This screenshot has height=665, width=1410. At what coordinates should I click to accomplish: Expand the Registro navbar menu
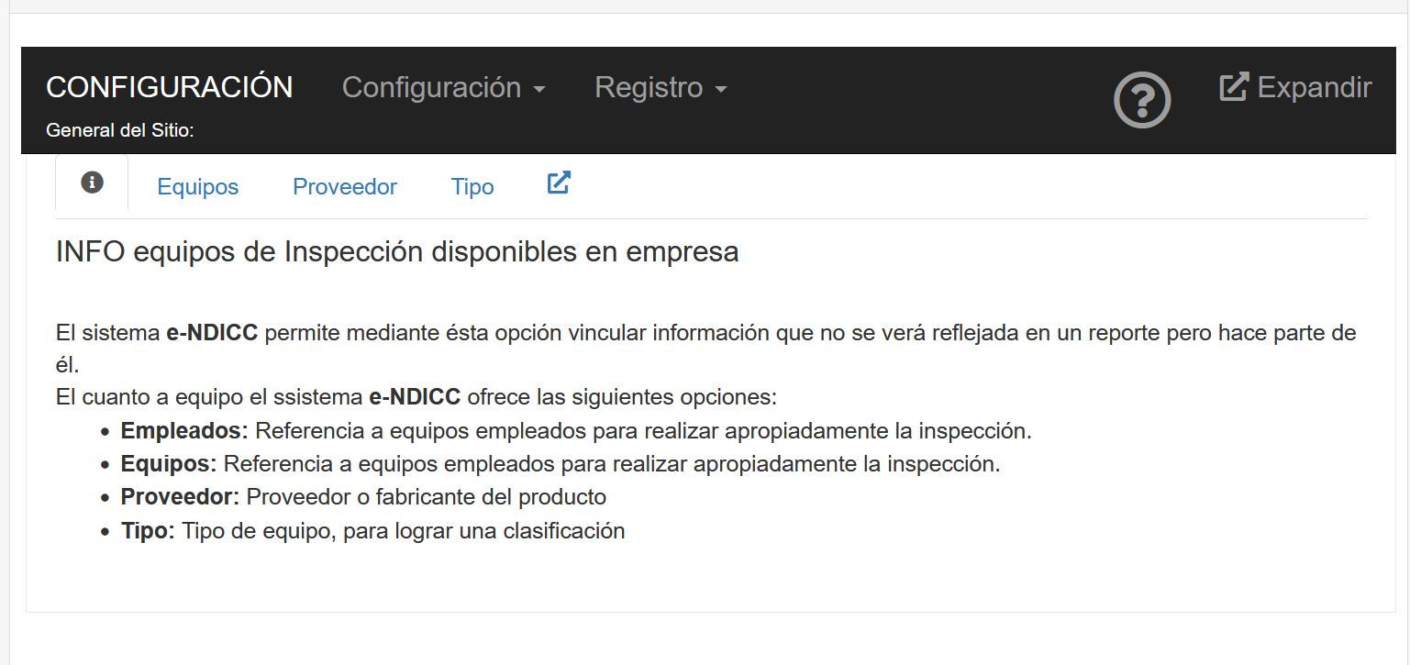tap(661, 88)
